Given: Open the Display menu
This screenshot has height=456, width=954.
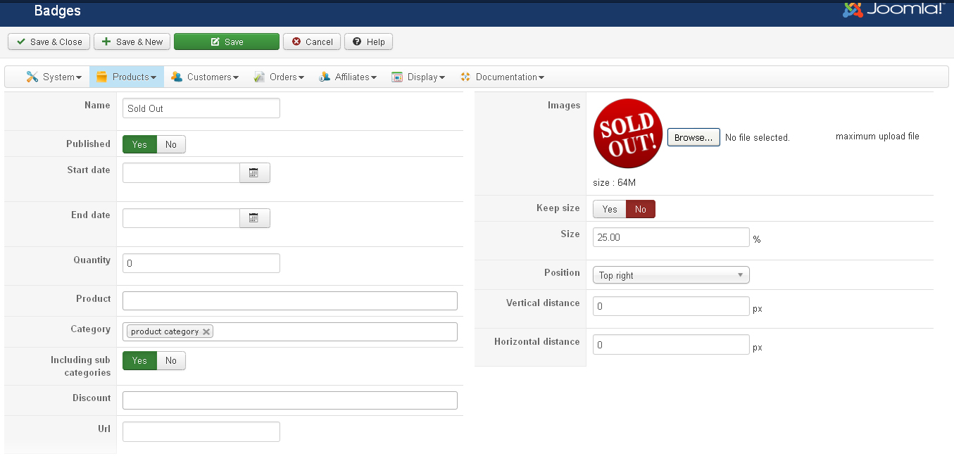Looking at the screenshot, I should tap(418, 77).
